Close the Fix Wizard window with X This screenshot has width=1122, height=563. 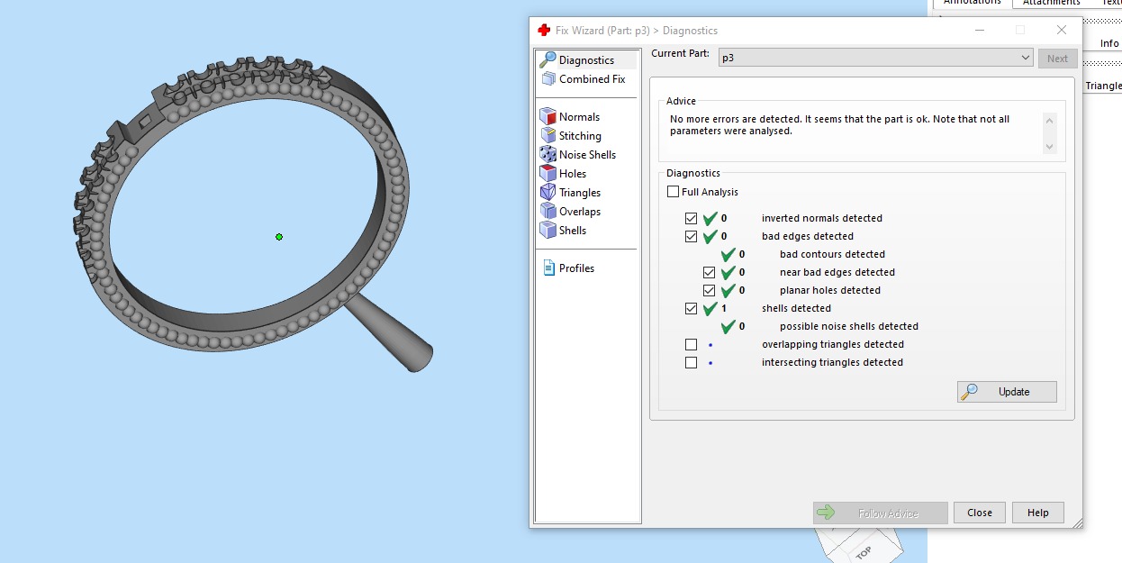pyautogui.click(x=1062, y=30)
